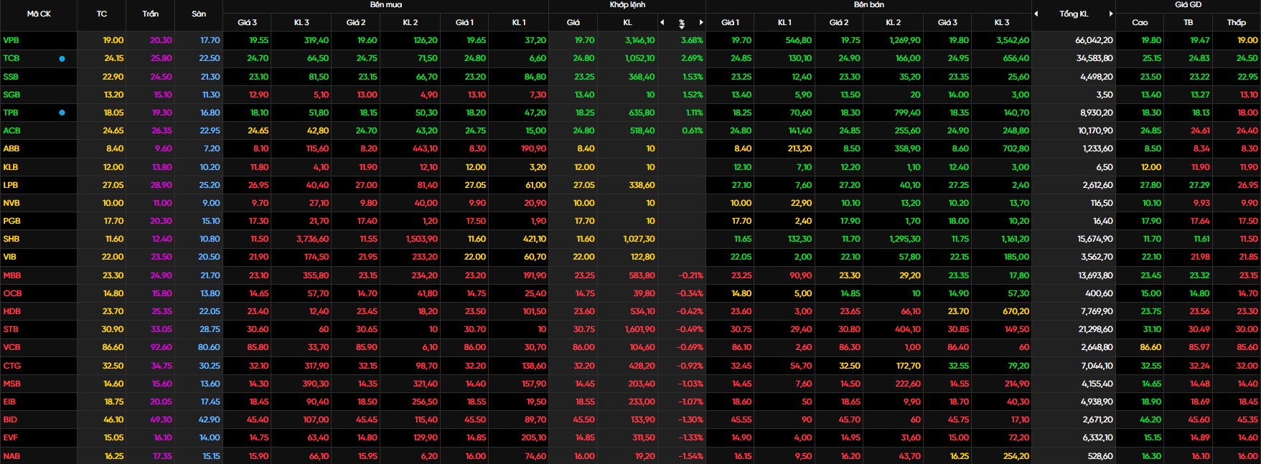1261x464 pixels.
Task: Click Giá 3 header under Bên mua
Action: click(247, 22)
